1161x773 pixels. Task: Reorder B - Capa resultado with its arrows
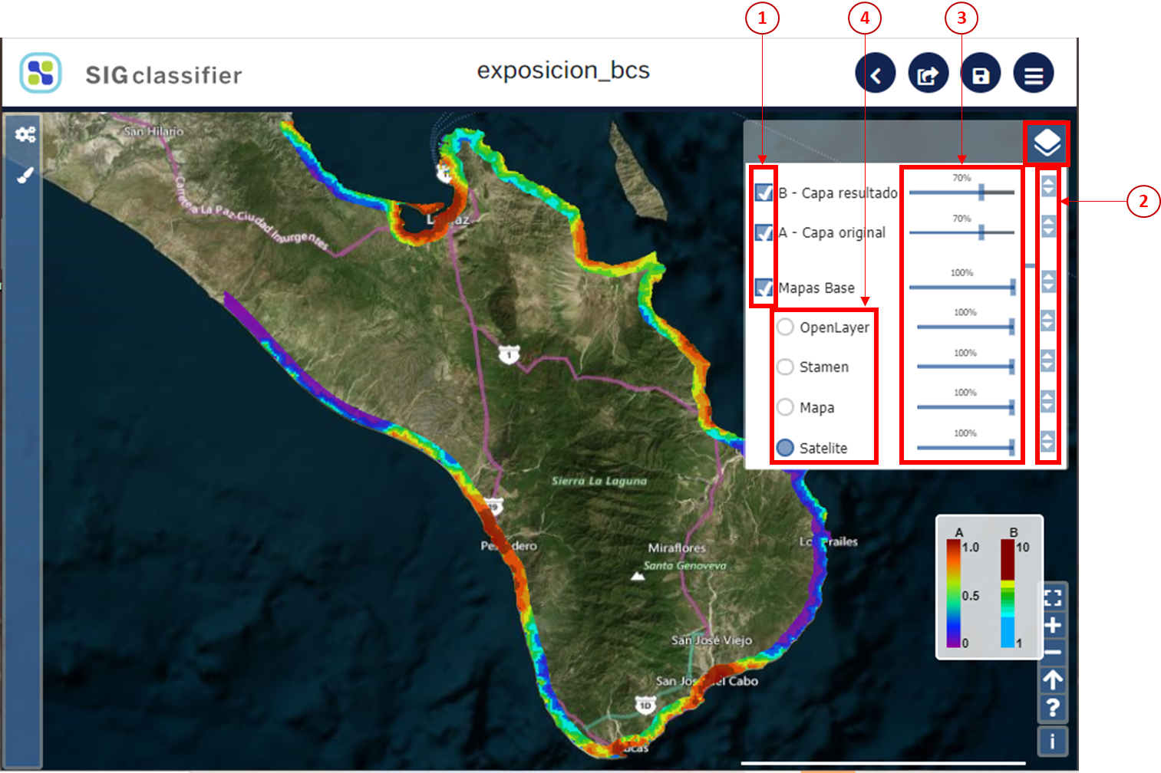coord(1048,185)
